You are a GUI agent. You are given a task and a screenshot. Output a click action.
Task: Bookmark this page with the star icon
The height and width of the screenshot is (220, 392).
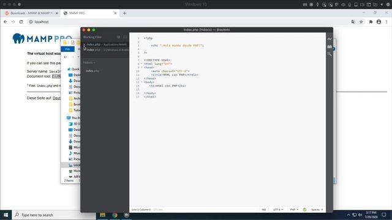(x=361, y=22)
